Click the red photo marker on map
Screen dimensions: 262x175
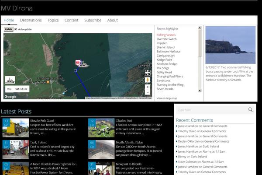pyautogui.click(x=78, y=63)
